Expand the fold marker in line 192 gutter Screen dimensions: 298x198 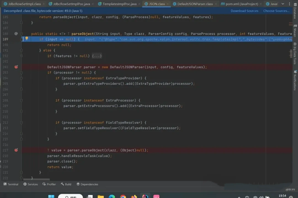click(22, 56)
